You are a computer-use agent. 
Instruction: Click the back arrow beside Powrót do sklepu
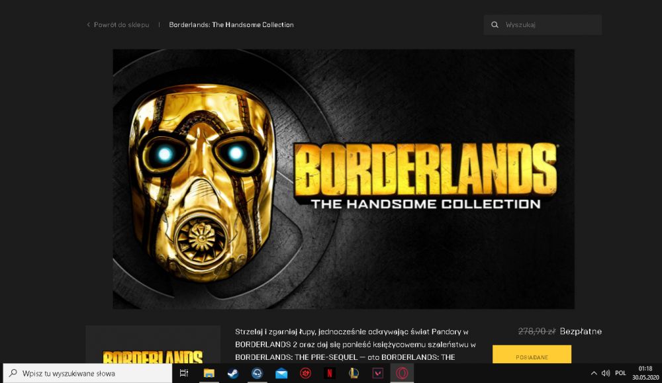coord(89,25)
